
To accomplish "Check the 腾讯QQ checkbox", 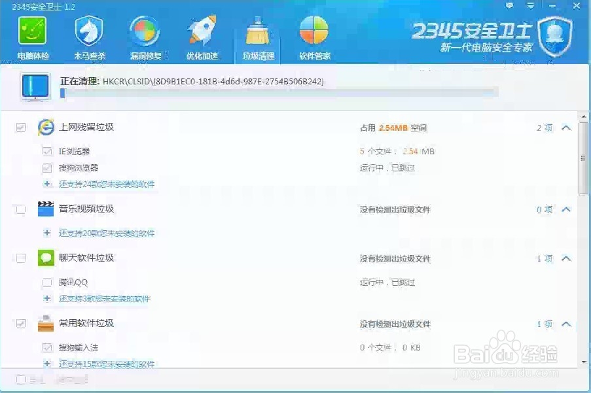I will coord(47,282).
